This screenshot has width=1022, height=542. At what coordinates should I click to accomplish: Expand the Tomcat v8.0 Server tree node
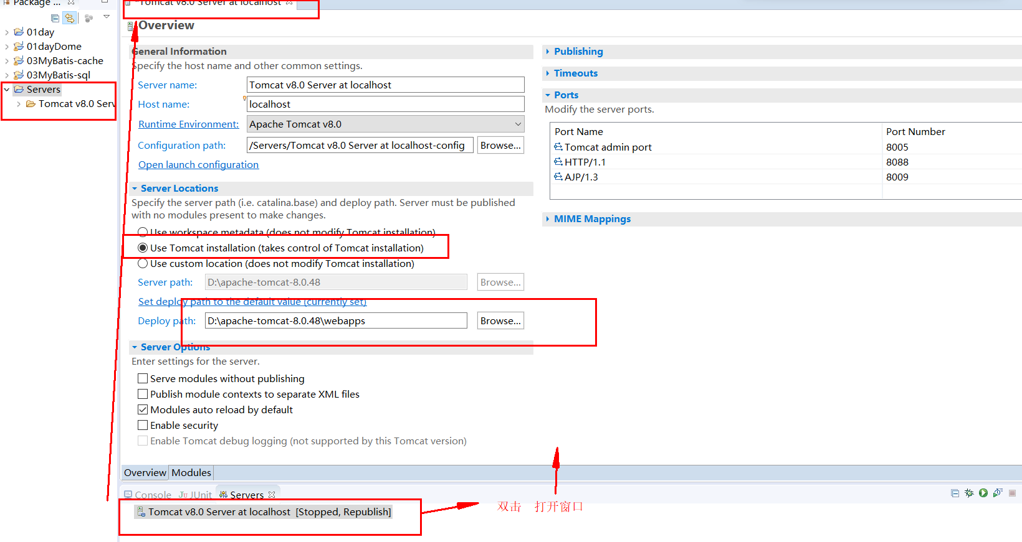click(x=19, y=104)
